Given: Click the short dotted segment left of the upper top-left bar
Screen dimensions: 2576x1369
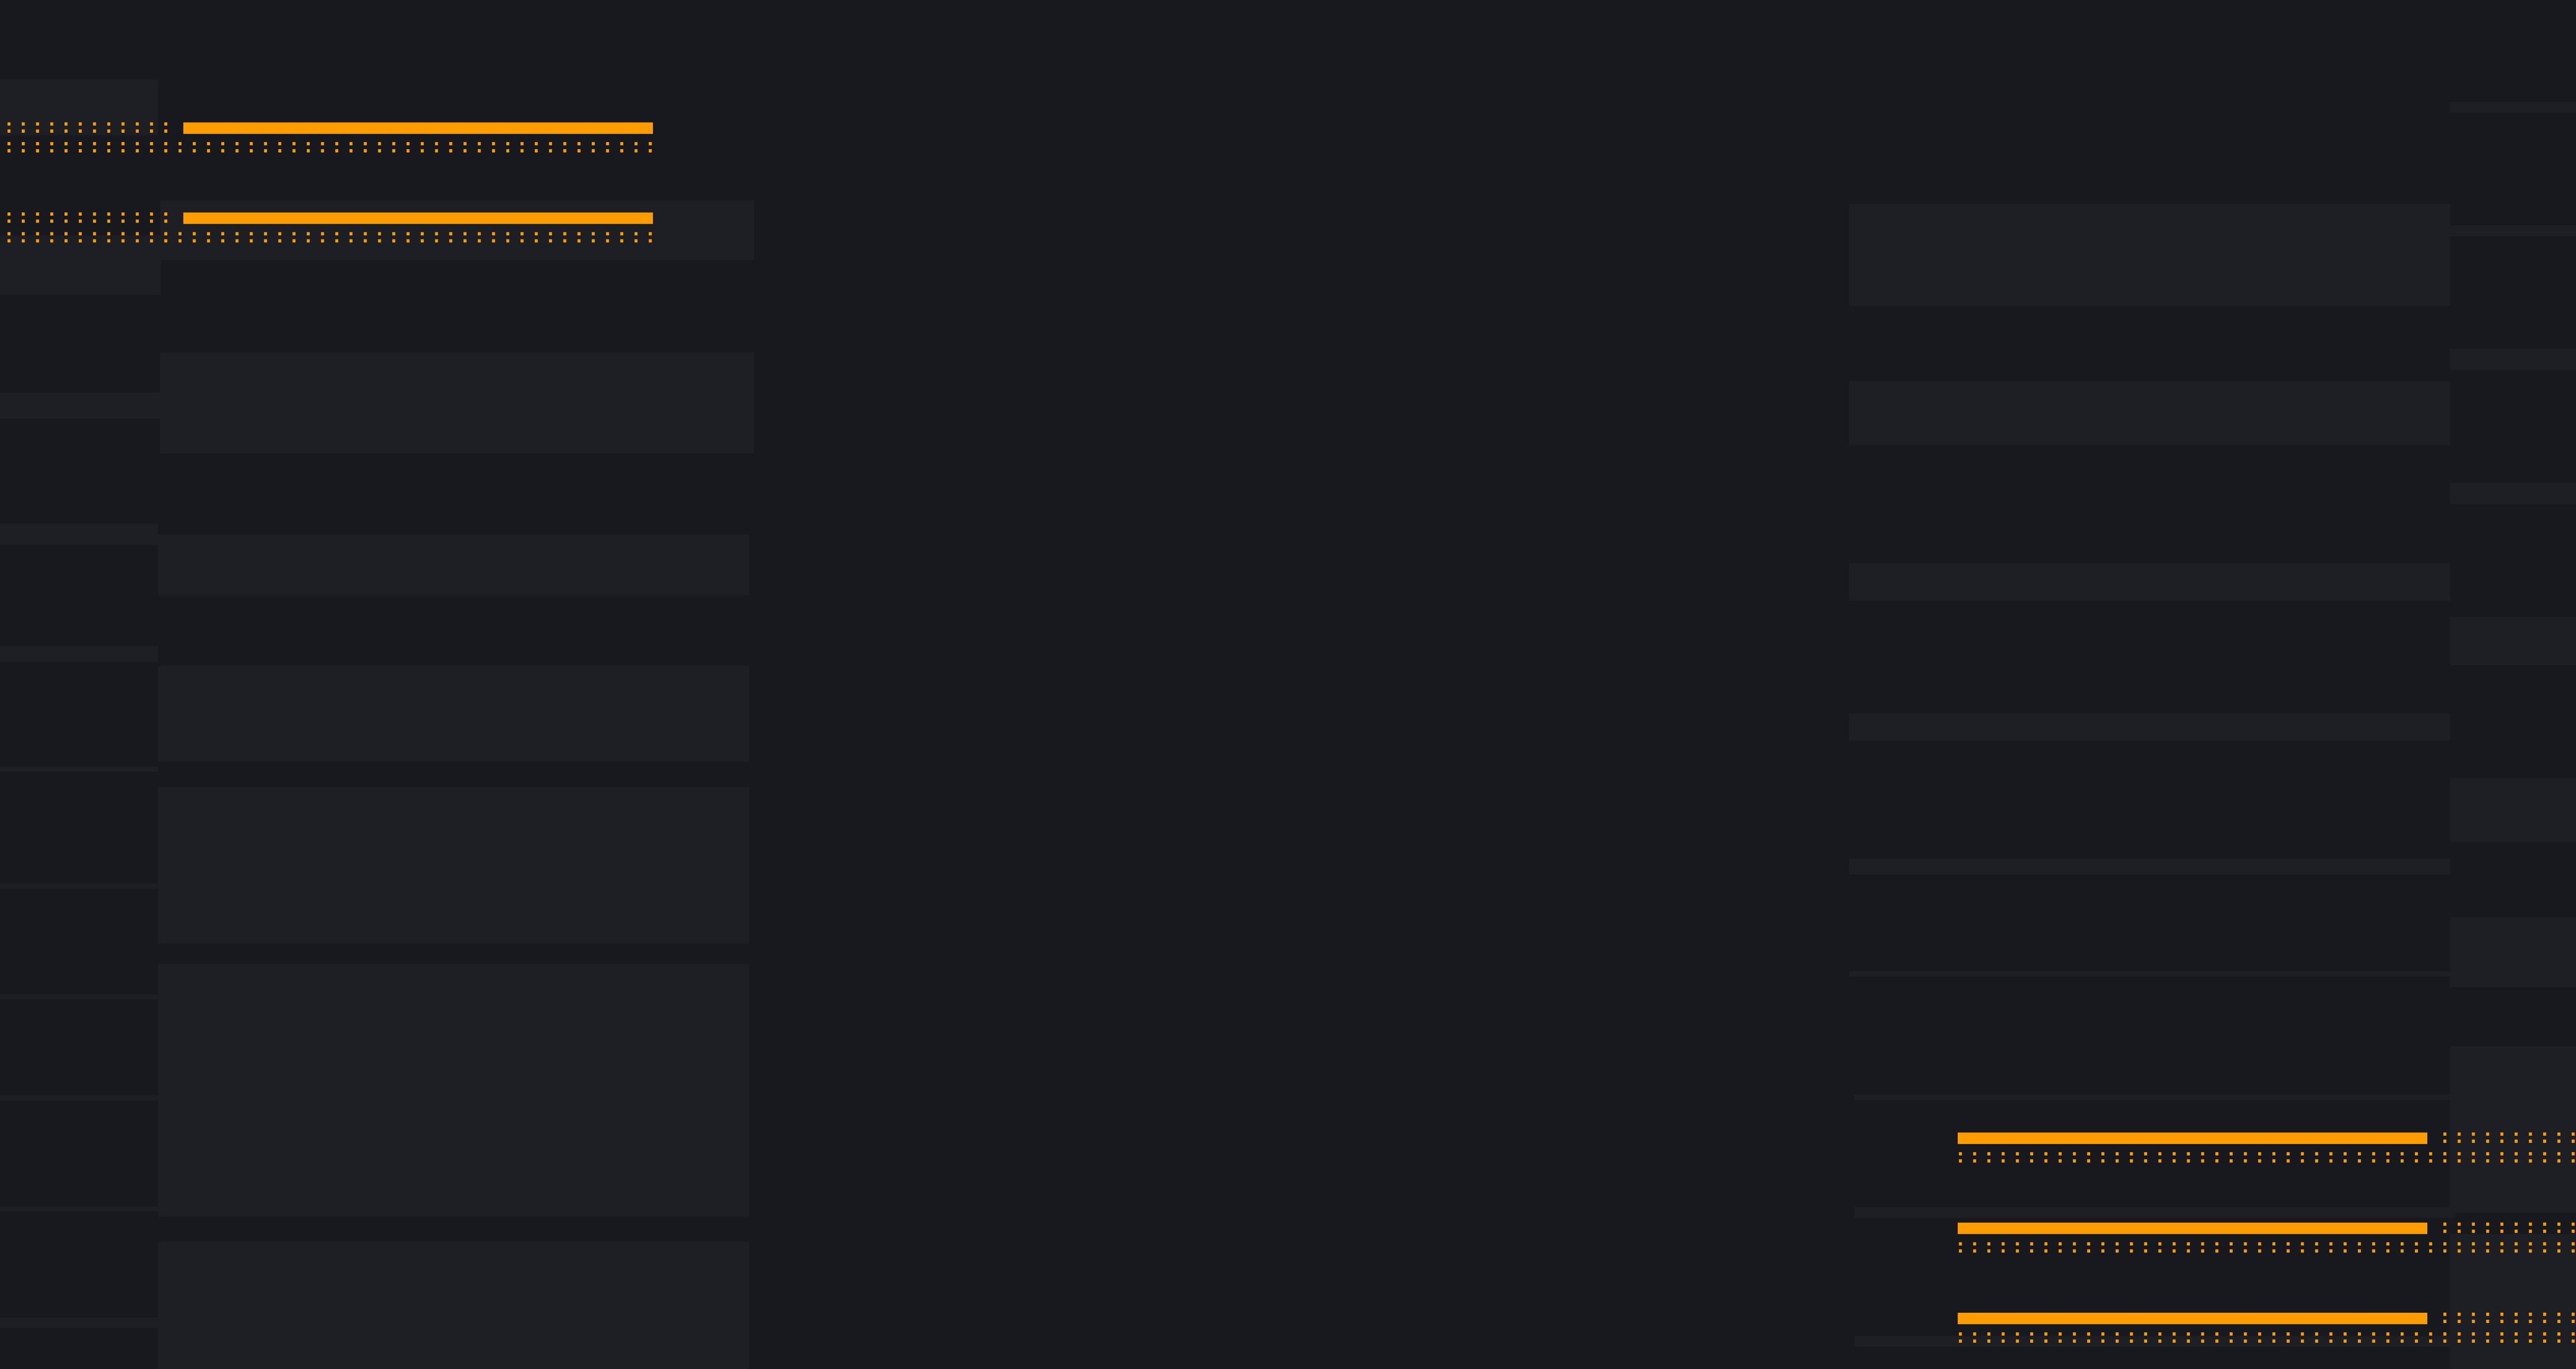Looking at the screenshot, I should [x=87, y=128].
